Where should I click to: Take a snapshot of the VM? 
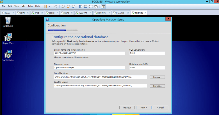point(63,6)
